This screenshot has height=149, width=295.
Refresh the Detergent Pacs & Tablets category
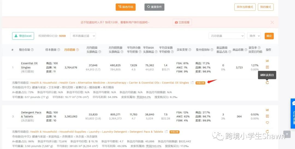[x=267, y=131]
